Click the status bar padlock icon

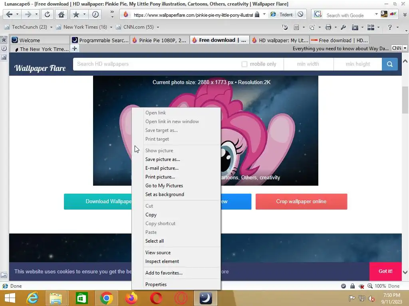coord(352,286)
